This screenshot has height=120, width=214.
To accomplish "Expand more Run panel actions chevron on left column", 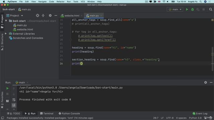I will (7, 109).
